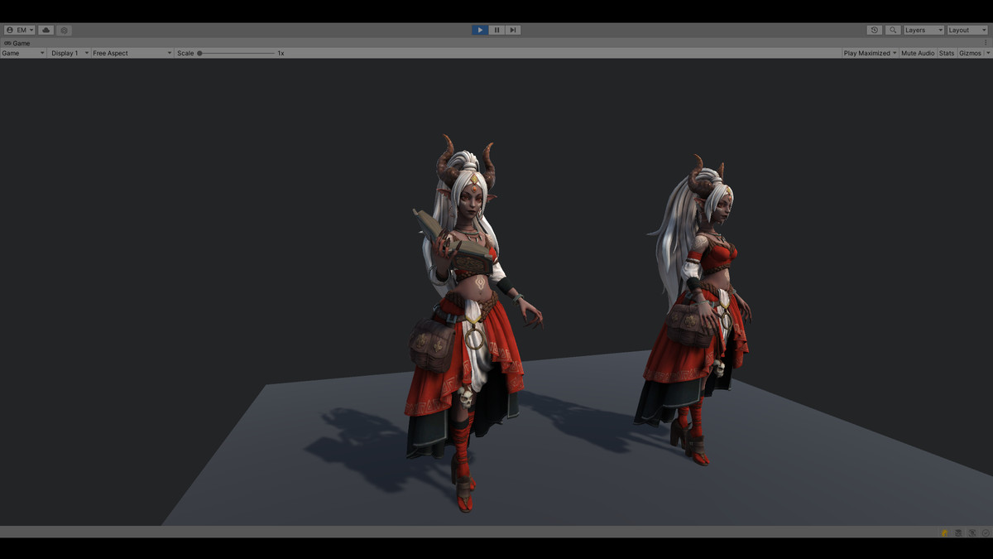993x559 pixels.
Task: Open the EM account menu
Action: pos(18,30)
